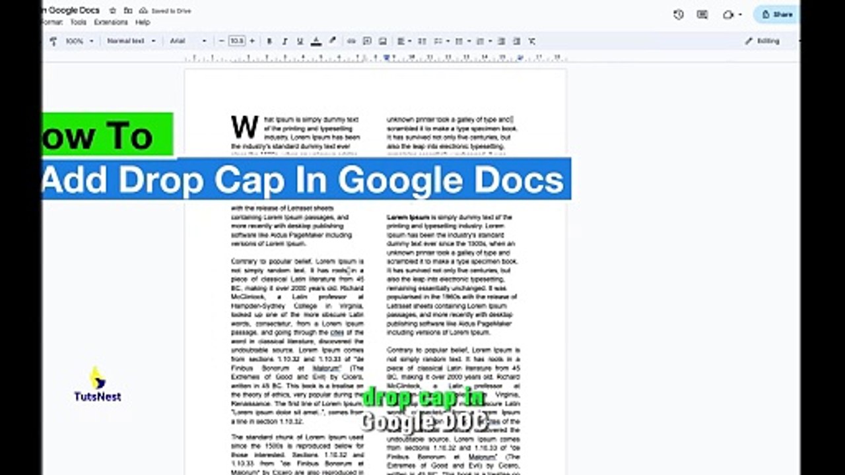The image size is (845, 475).
Task: Decrease font size with minus button
Action: (x=222, y=41)
